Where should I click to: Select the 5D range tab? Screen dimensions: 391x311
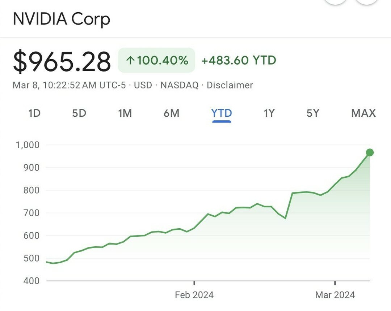click(x=79, y=113)
